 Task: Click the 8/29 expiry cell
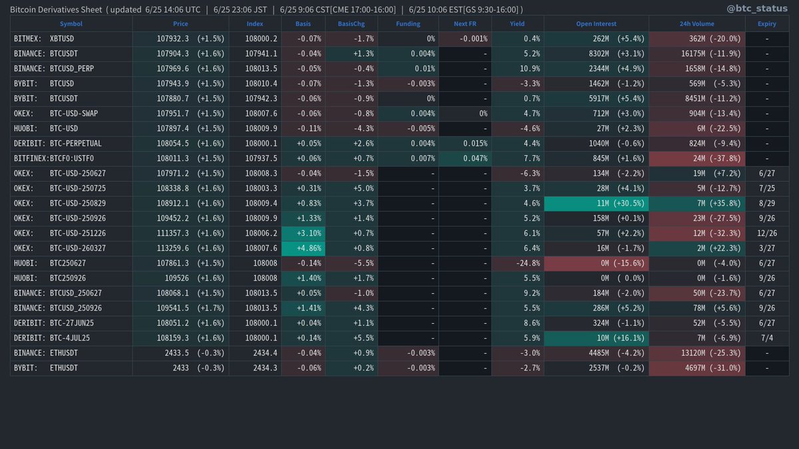point(766,204)
